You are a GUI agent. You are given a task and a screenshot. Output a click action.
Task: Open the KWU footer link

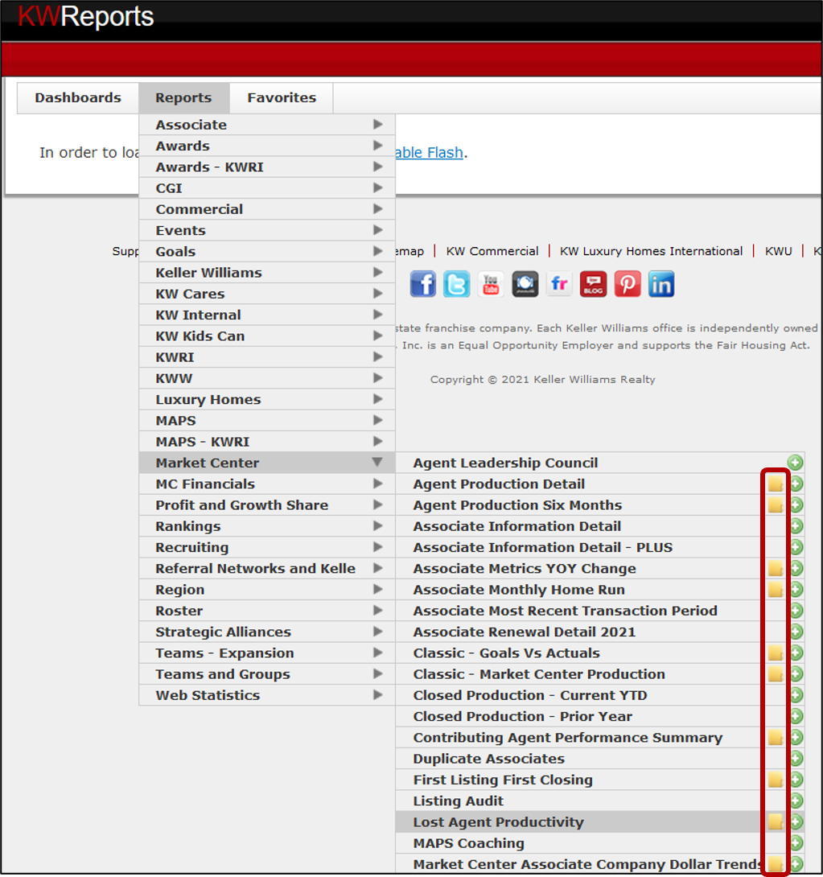pyautogui.click(x=778, y=251)
